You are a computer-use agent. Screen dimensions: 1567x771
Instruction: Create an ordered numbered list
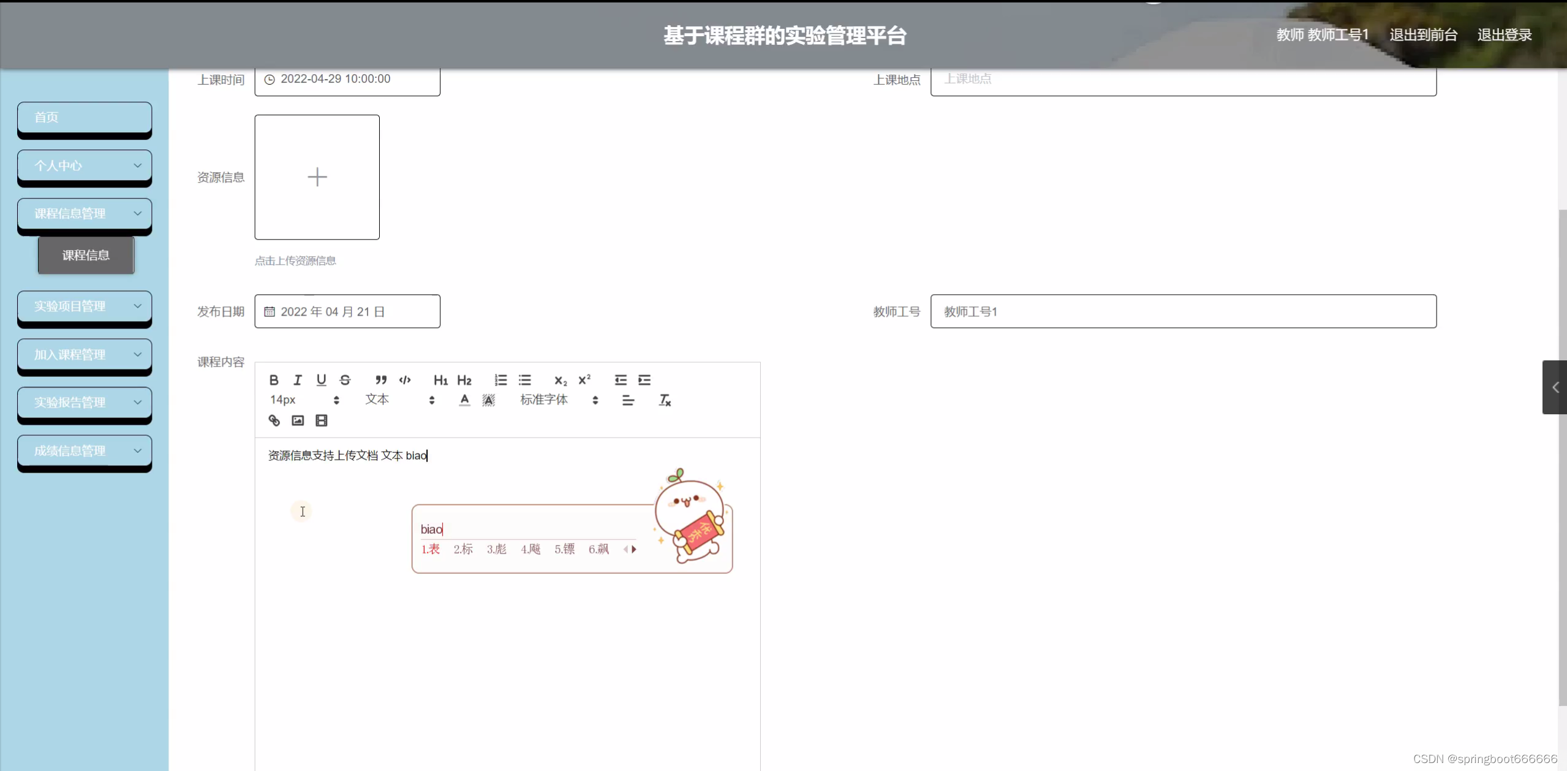[x=500, y=380]
